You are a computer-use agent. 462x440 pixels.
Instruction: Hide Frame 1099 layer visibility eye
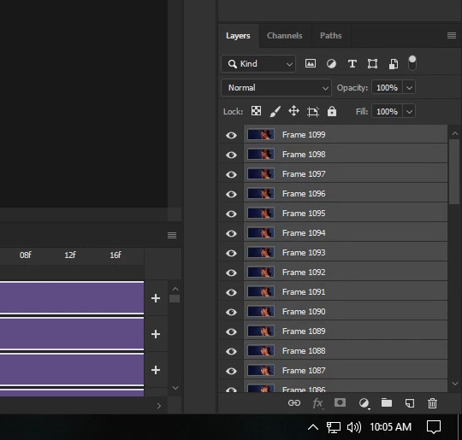231,135
